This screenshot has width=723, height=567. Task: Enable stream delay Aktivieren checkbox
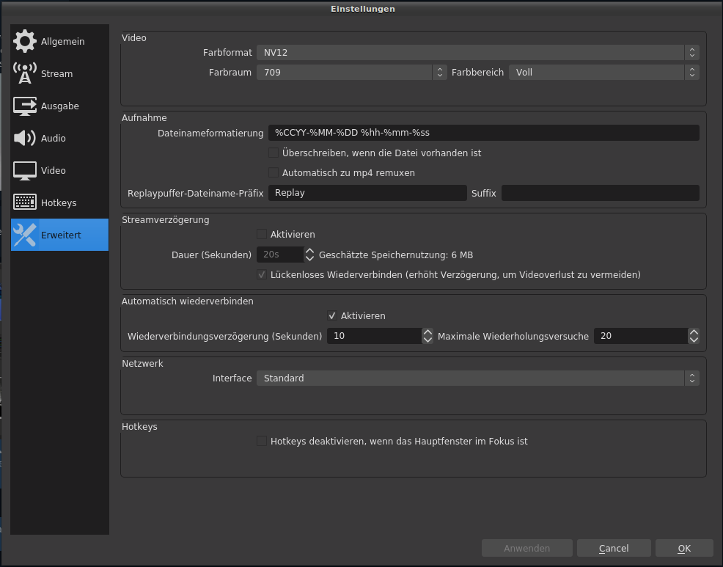[x=262, y=235]
